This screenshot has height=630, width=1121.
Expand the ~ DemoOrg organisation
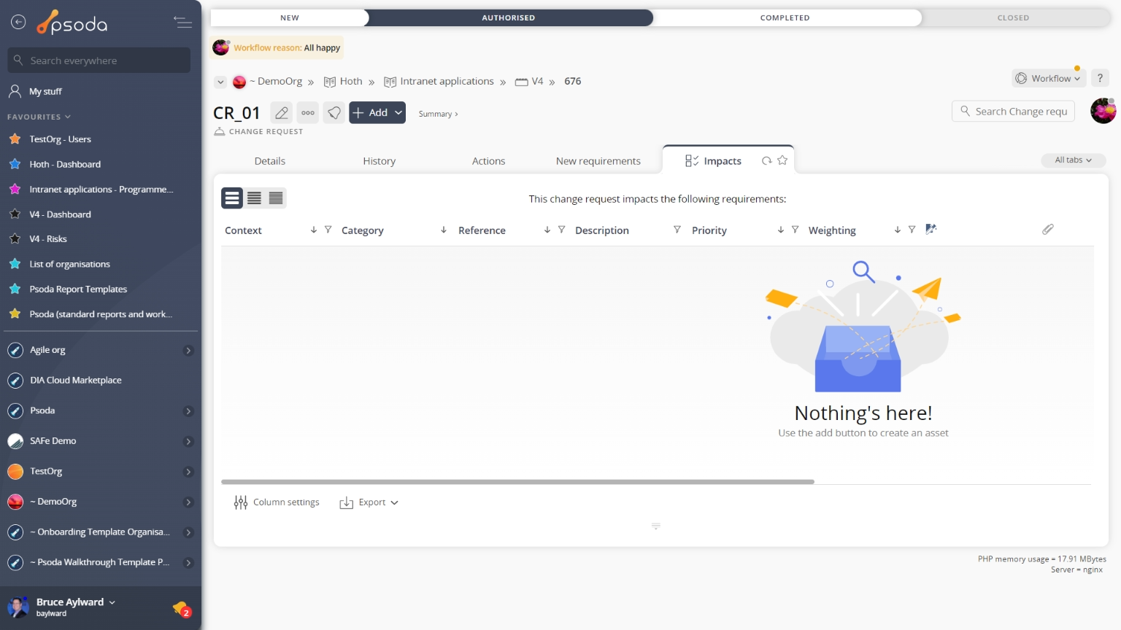(x=188, y=502)
